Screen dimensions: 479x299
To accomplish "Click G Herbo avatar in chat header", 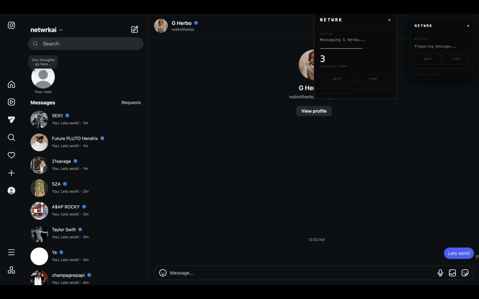I will pyautogui.click(x=161, y=26).
